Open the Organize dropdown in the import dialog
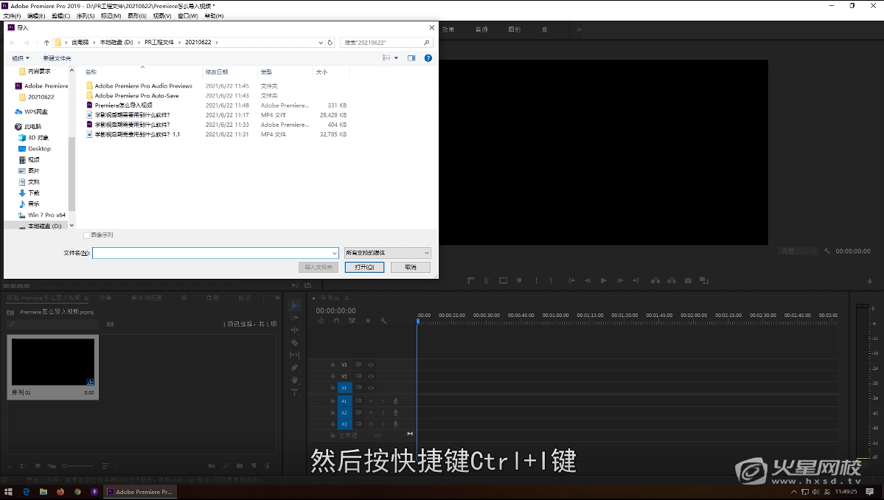884x500 pixels. 21,58
